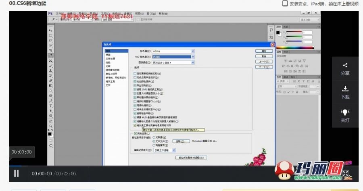The height and width of the screenshot is (191, 363).
Task: Select the Lasso tool
Action: coord(50,40)
